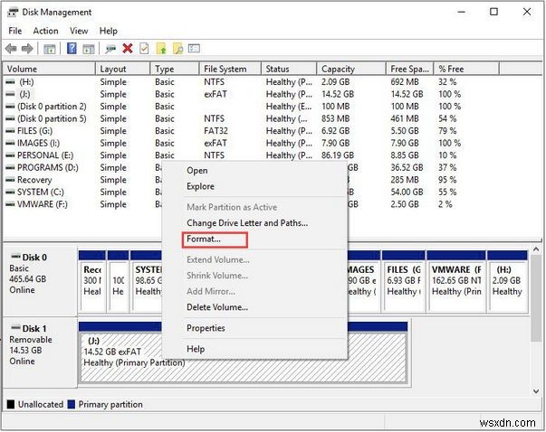Viewport: 546px width, 432px height.
Task: Sort by the Volume column header
Action: 49,69
